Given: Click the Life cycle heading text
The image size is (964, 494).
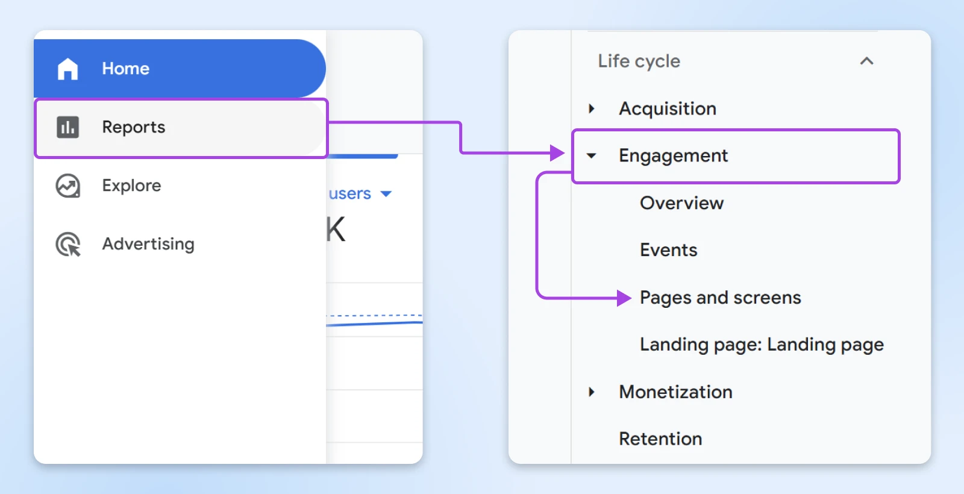Looking at the screenshot, I should (x=639, y=61).
